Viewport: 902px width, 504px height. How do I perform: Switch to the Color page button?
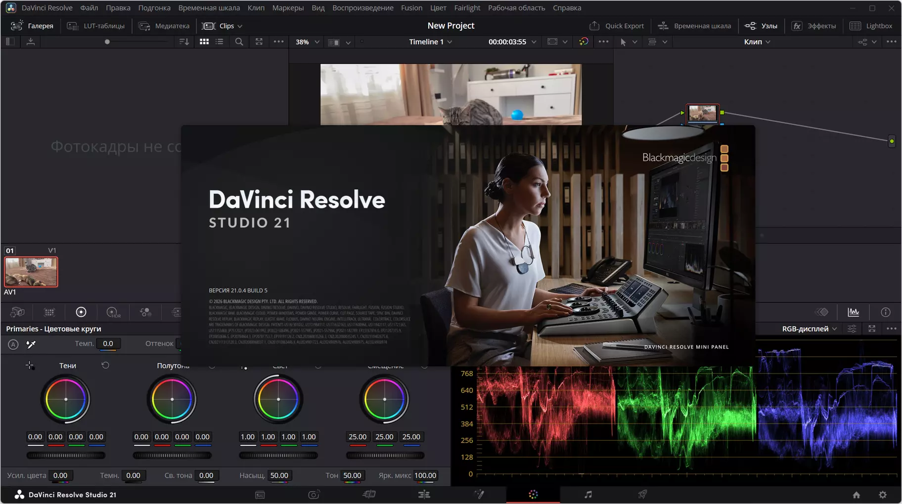533,495
